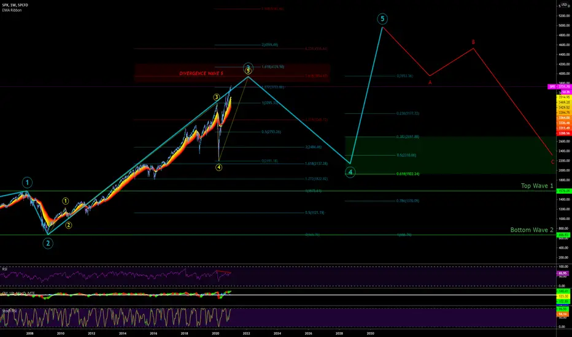572x337 pixels.
Task: Click the magenta SPX current price tag
Action: [x=559, y=87]
